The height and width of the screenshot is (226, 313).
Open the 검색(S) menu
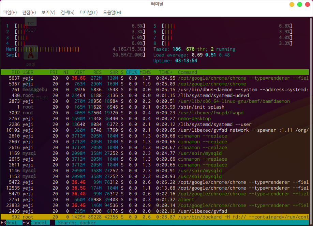point(68,13)
